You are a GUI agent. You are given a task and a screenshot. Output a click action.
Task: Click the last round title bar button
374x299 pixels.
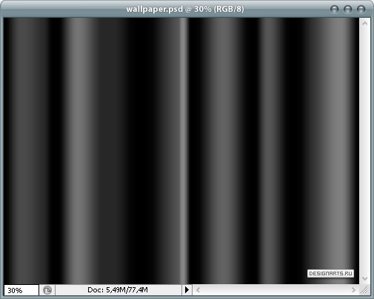(361, 10)
